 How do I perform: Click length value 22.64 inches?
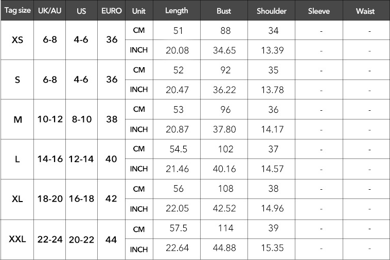(x=177, y=248)
